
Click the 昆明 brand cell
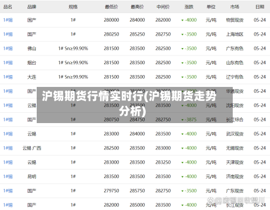click(32, 177)
